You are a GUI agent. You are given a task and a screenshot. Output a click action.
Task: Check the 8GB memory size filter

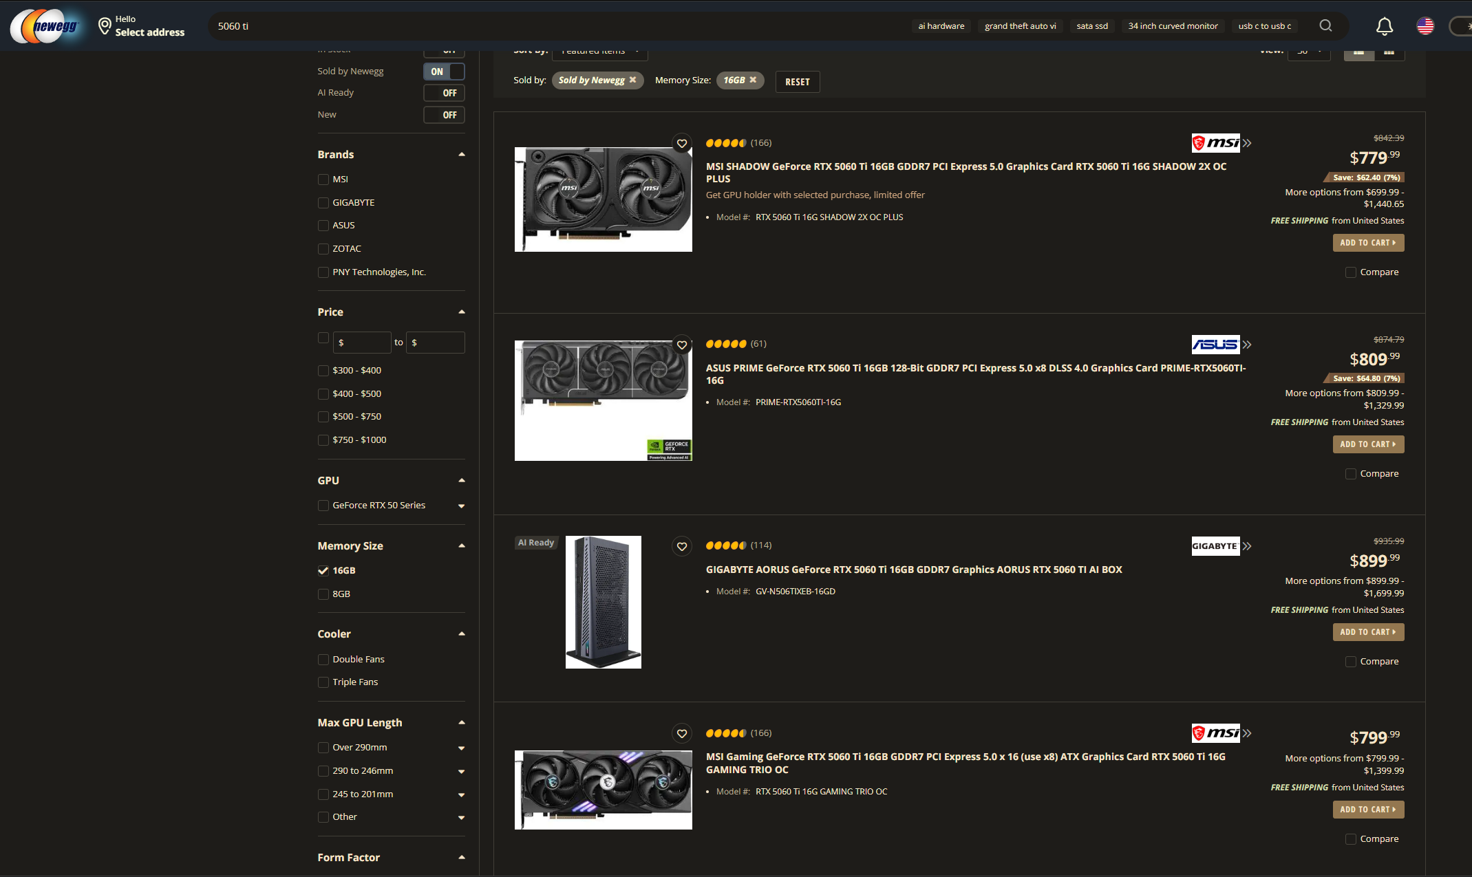point(323,594)
